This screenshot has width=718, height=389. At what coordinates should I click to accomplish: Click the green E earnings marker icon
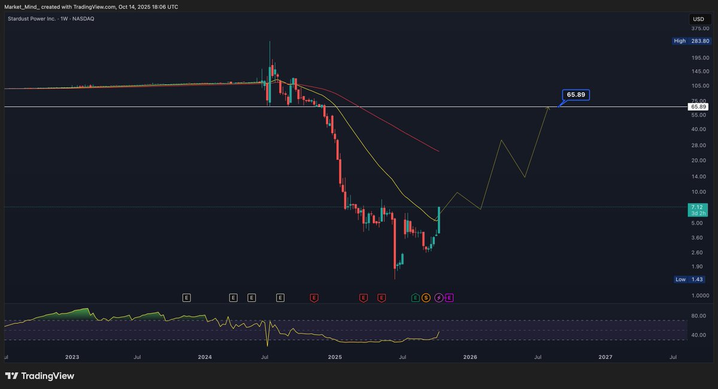point(415,297)
